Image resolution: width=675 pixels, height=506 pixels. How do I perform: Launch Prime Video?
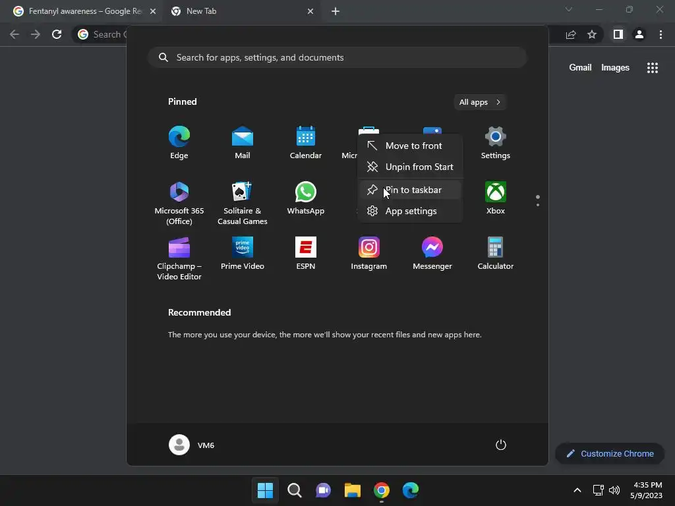click(243, 254)
